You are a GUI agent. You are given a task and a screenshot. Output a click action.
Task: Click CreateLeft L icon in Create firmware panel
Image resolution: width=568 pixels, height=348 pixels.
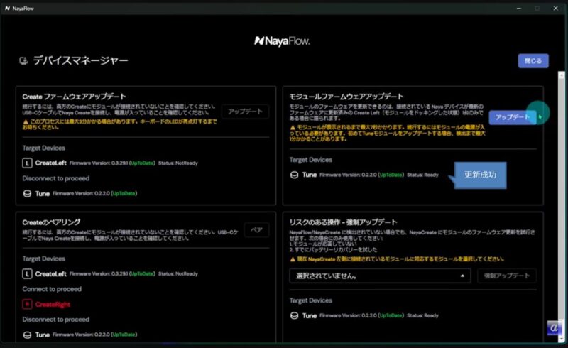point(27,163)
